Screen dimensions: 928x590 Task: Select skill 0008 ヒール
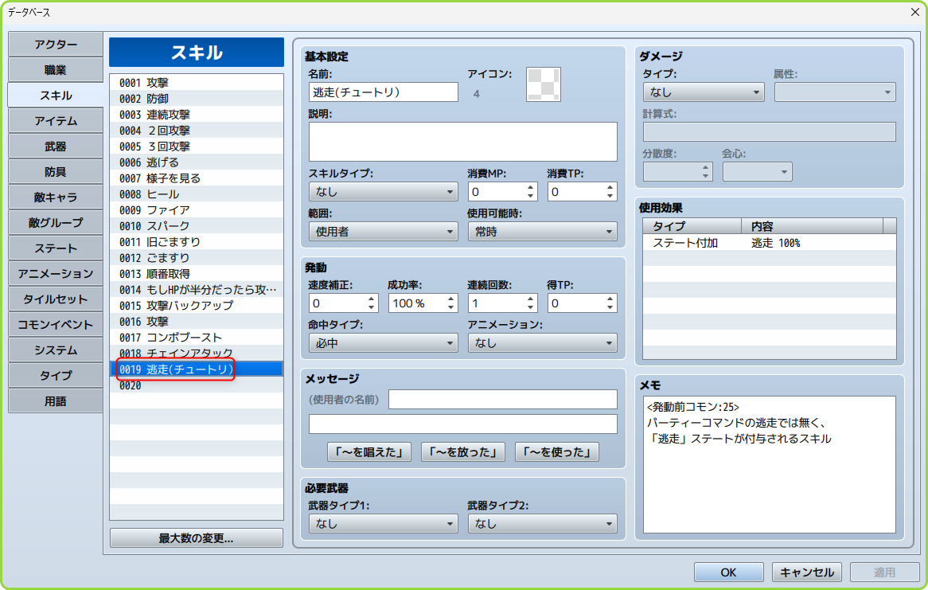(x=197, y=194)
